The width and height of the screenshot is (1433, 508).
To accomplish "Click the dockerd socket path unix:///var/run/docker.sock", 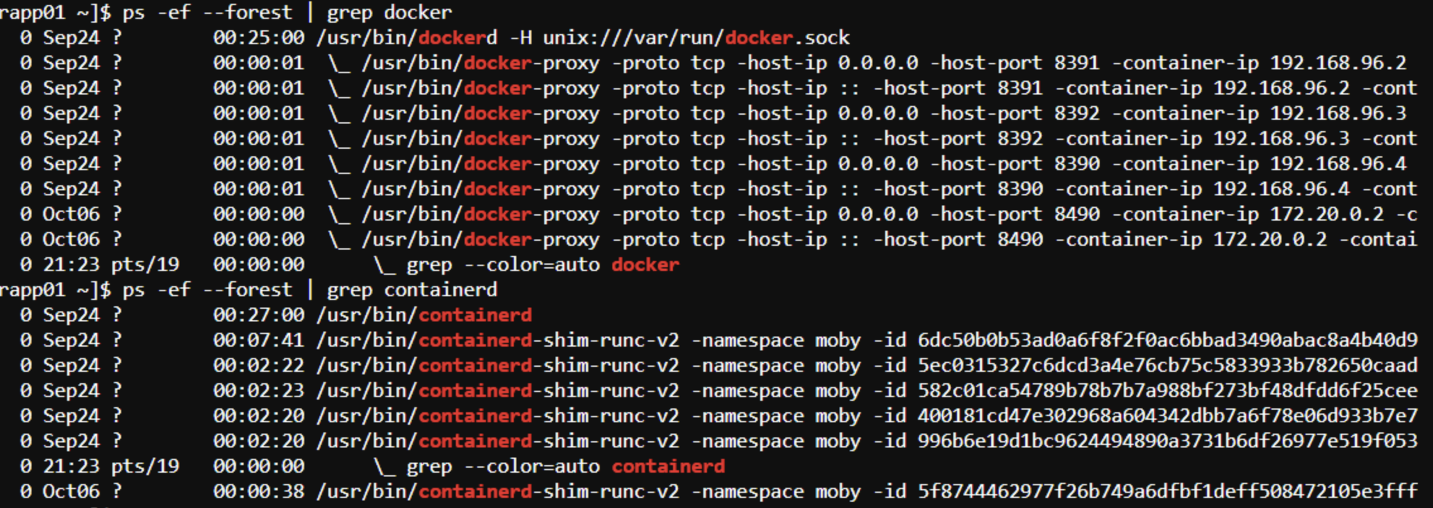I will [x=696, y=38].
